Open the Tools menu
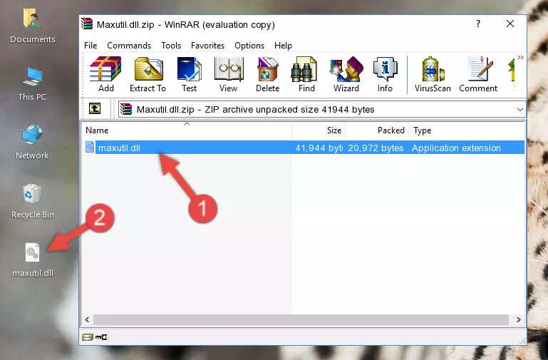This screenshot has width=548, height=360. [171, 46]
